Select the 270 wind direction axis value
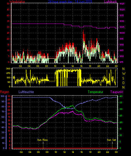The image size is (131, 156). [8, 73]
